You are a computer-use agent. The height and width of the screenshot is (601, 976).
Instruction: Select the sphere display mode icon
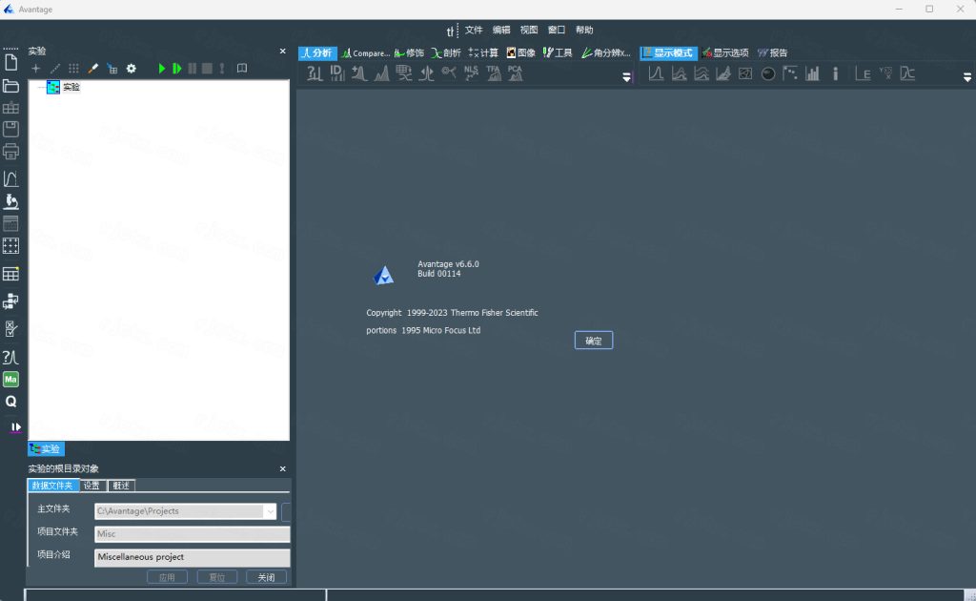coord(768,73)
